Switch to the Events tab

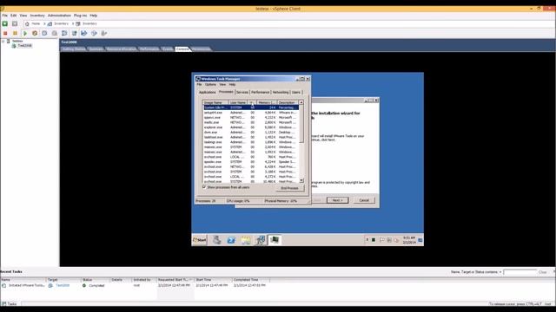point(168,49)
